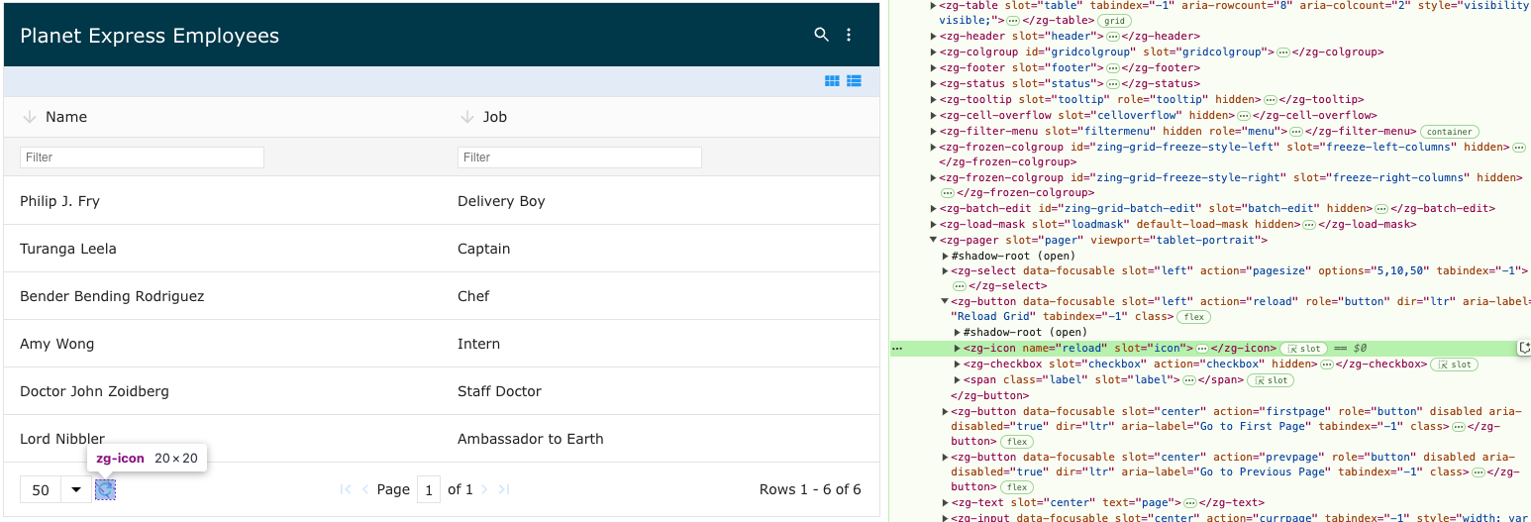Screen dimensions: 1531x522
Task: Select the Turanga Leela cell
Action: pos(223,249)
